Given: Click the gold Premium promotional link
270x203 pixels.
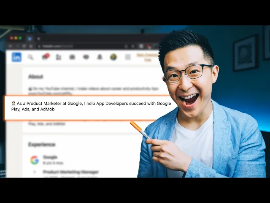Looking at the screenshot, I should tap(147, 58).
